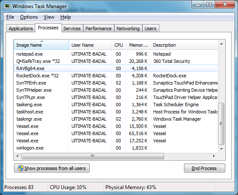Select SynTPLpr.exe process
238x195 pixels.
click(x=116, y=97)
